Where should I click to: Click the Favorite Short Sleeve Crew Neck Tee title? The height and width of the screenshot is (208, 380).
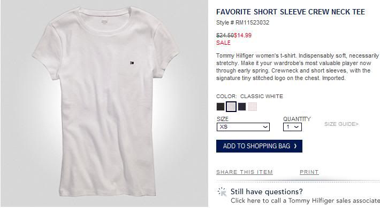click(291, 12)
